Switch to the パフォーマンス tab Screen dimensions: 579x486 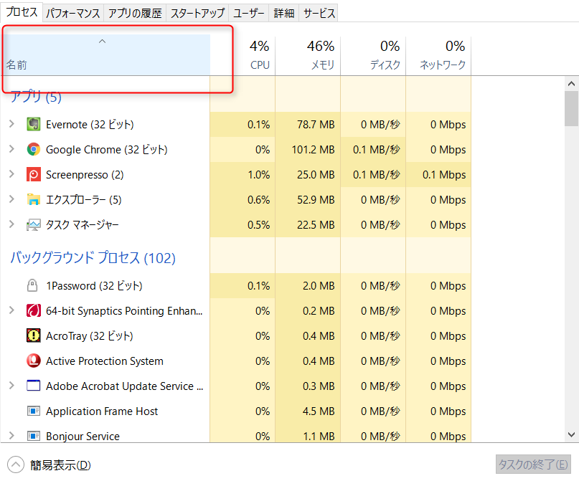pos(73,14)
